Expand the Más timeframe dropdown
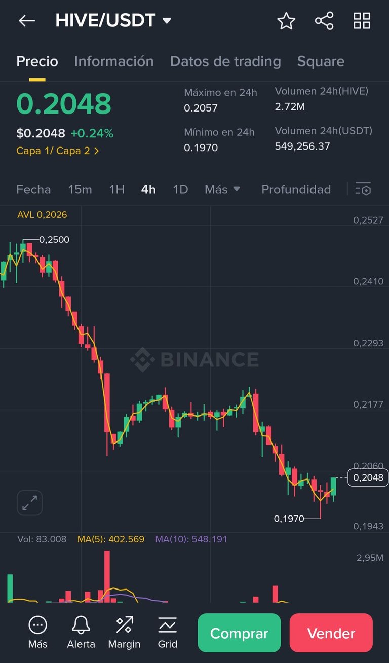The height and width of the screenshot is (663, 389). coord(222,189)
